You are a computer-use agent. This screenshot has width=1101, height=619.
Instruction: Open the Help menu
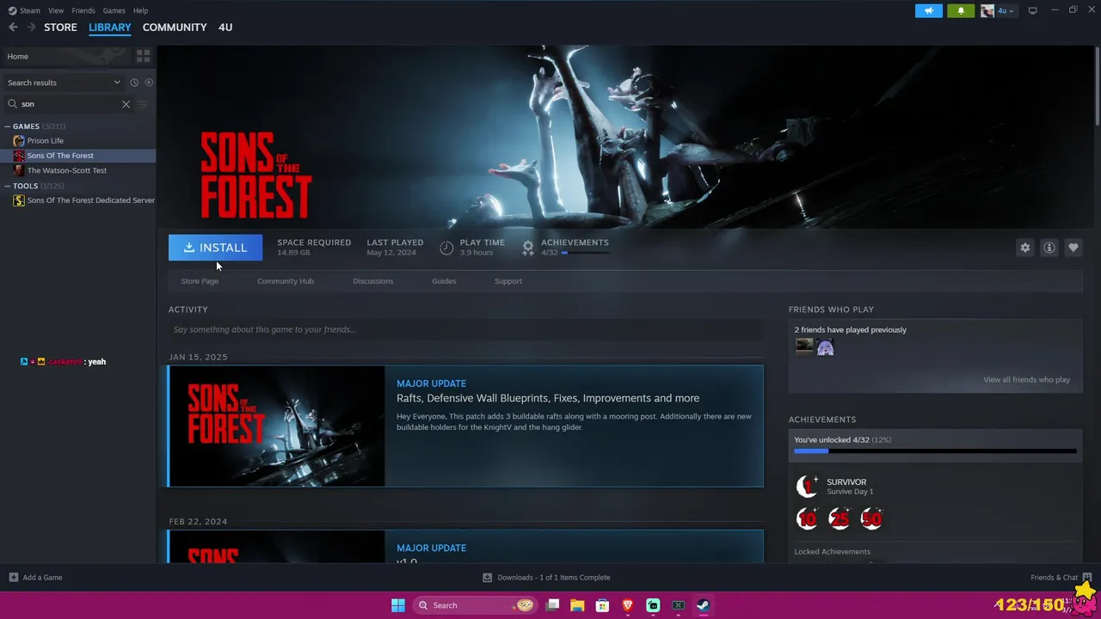pyautogui.click(x=140, y=10)
